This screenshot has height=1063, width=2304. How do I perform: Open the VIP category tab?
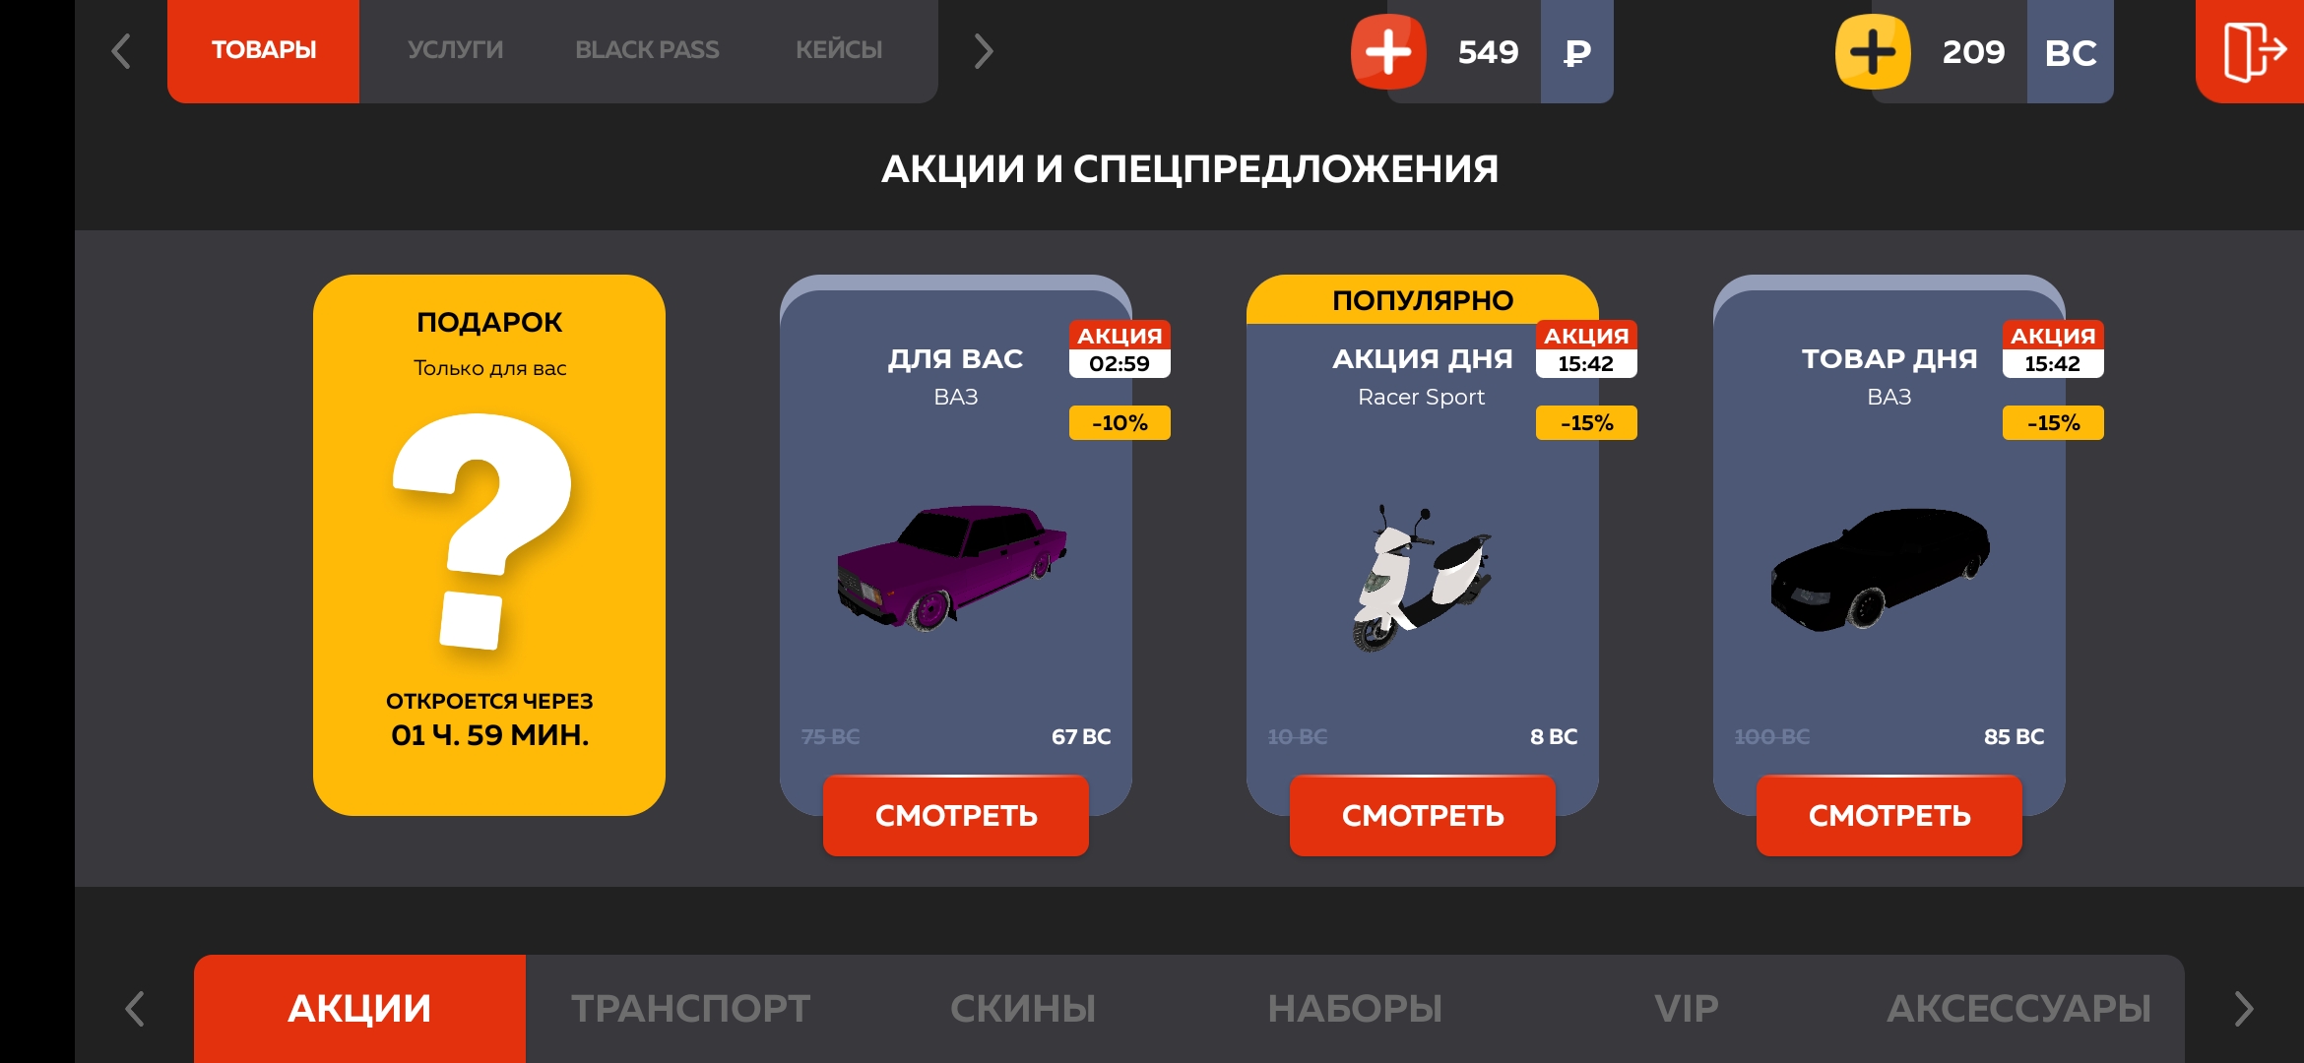point(1687,1009)
